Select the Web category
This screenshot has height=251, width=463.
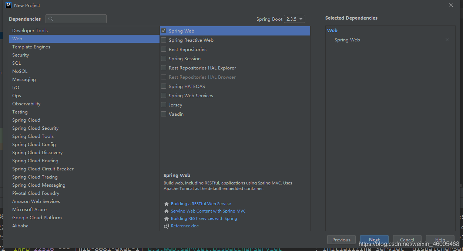[x=84, y=39]
